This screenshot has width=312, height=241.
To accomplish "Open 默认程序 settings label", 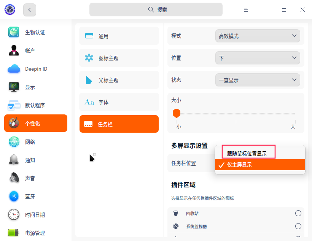I will pos(35,105).
